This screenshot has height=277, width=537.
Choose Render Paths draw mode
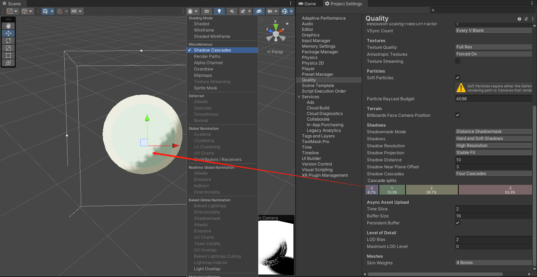click(222, 56)
